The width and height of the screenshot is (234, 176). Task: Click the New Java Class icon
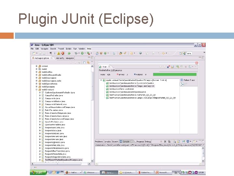pyautogui.click(x=105, y=53)
